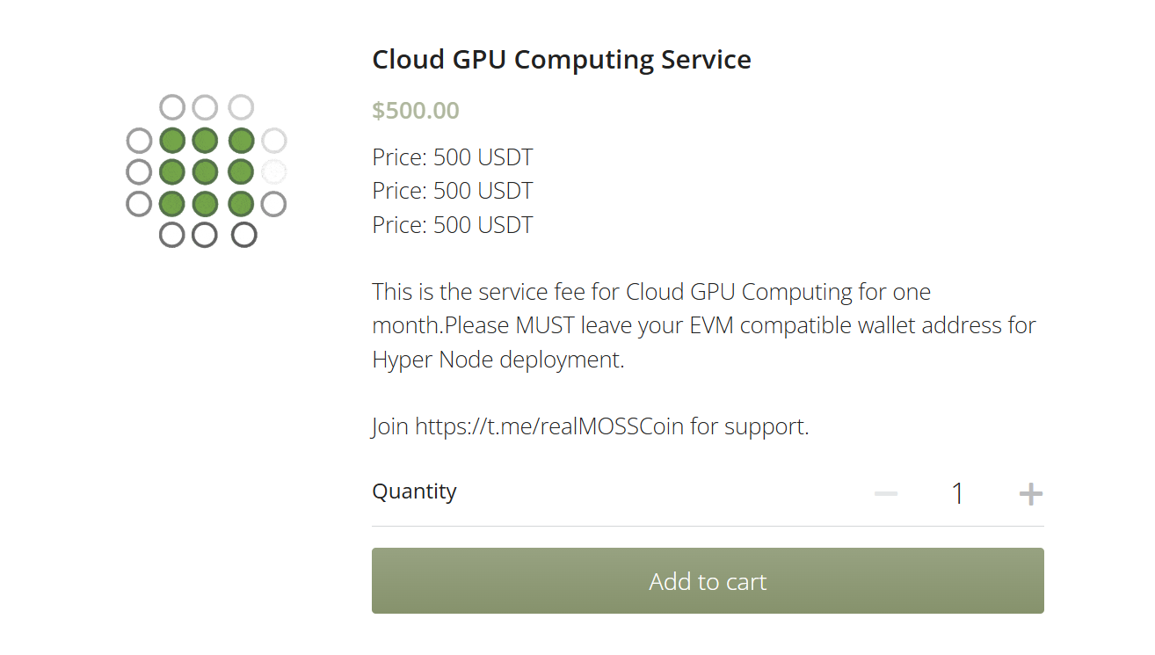Click the center green dot in logo
The image size is (1155, 655).
coord(205,171)
